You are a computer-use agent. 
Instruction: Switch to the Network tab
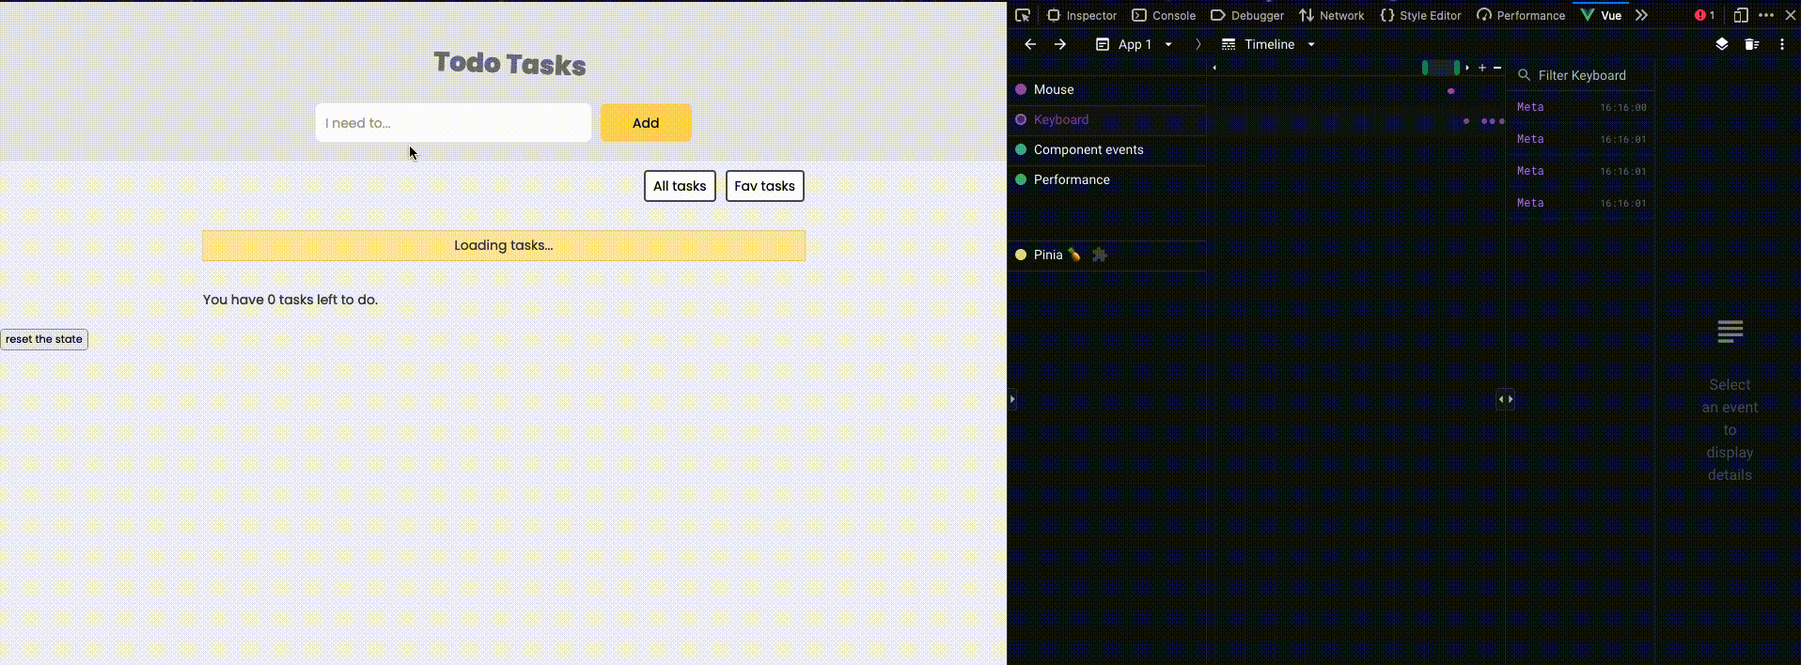(x=1331, y=15)
